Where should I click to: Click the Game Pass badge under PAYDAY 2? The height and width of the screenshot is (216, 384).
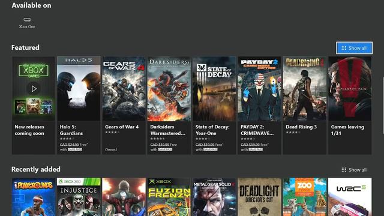(256, 149)
